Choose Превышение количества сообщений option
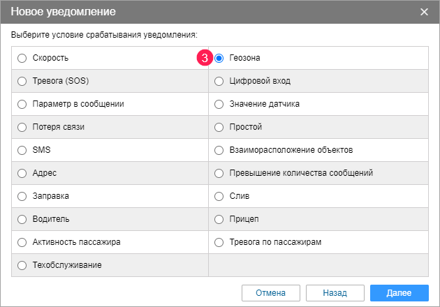The height and width of the screenshot is (307, 440). pos(219,173)
